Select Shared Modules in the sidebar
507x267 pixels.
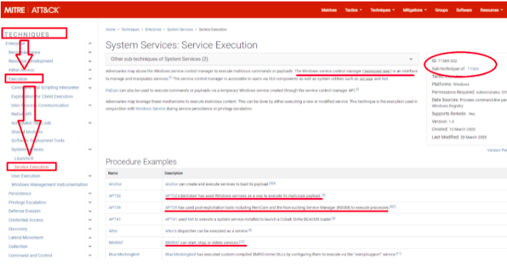[27, 131]
